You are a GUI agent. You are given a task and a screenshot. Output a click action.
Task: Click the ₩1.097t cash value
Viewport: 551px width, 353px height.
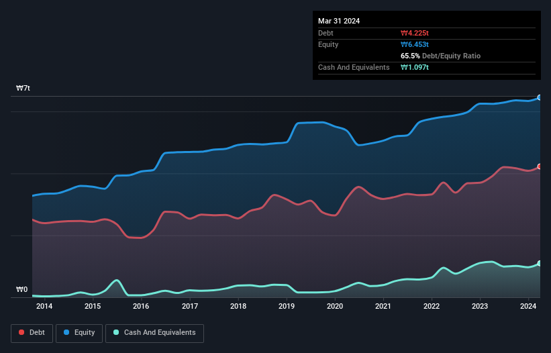(415, 67)
